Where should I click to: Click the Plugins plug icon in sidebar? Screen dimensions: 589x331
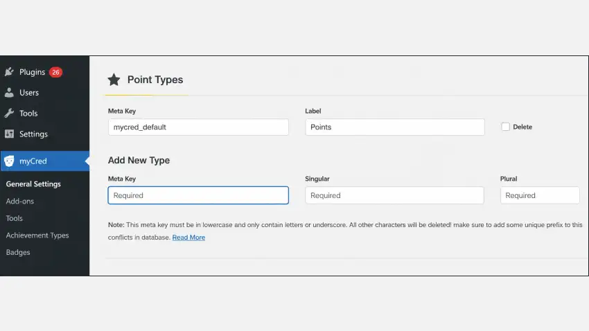pos(10,72)
